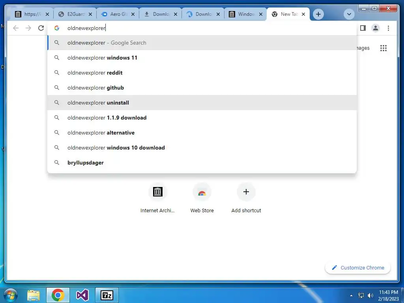Open 7-Zip from taskbar
The image size is (404, 303).
[107, 295]
